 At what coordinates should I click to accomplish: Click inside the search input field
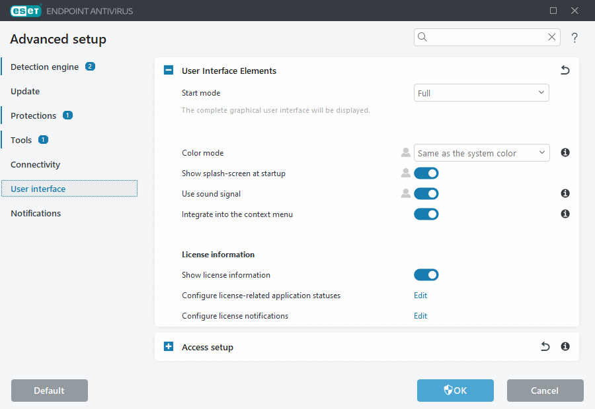point(483,37)
